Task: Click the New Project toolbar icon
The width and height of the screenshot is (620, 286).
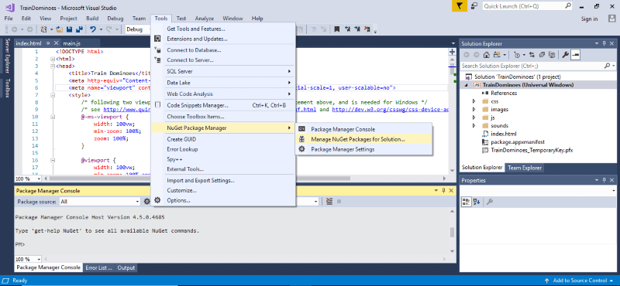Action: [x=44, y=29]
